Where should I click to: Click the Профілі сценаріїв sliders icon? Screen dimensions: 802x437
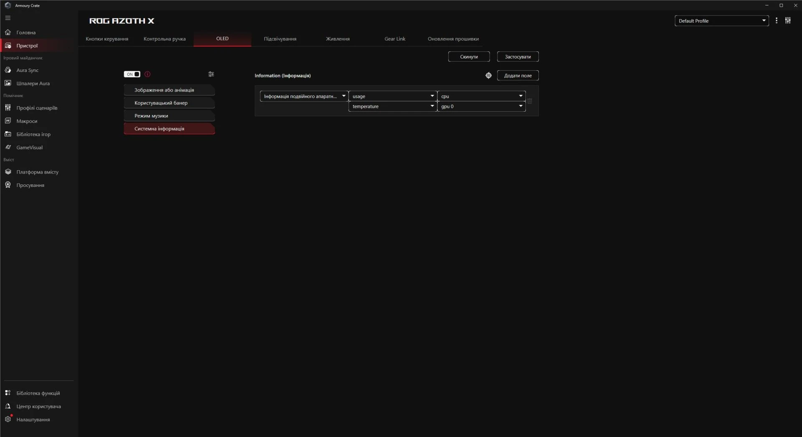[x=8, y=108]
